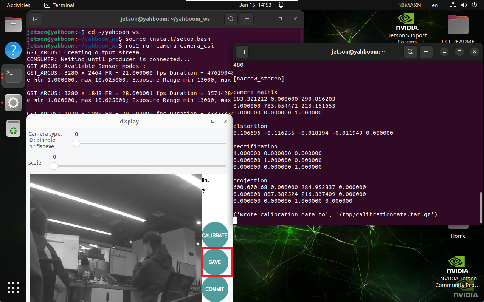Image resolution: width=484 pixels, height=302 pixels.
Task: Click Terminal icon in the dock
Action: [13, 76]
